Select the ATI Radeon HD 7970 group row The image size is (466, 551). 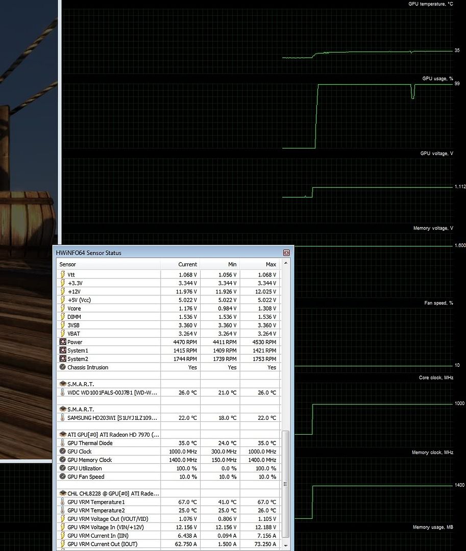click(168, 435)
